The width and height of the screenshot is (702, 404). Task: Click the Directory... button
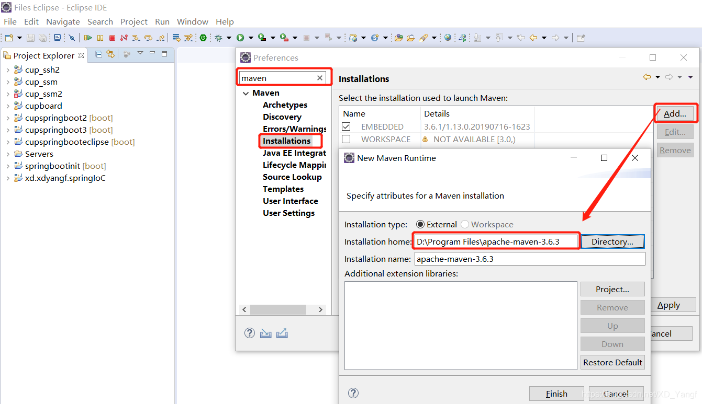pyautogui.click(x=612, y=241)
